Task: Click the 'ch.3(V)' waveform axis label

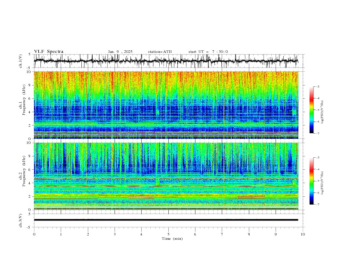Action: [x=21, y=220]
